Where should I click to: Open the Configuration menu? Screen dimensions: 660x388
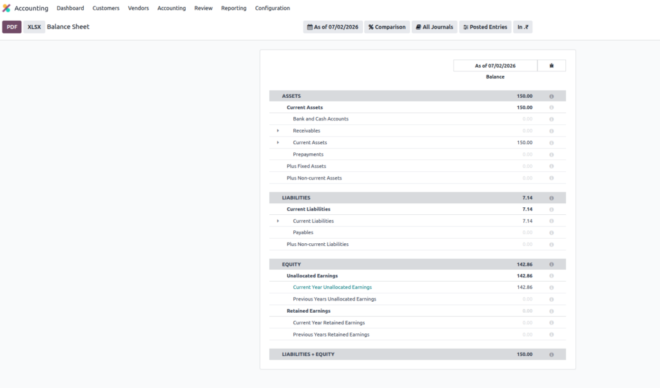pos(273,8)
